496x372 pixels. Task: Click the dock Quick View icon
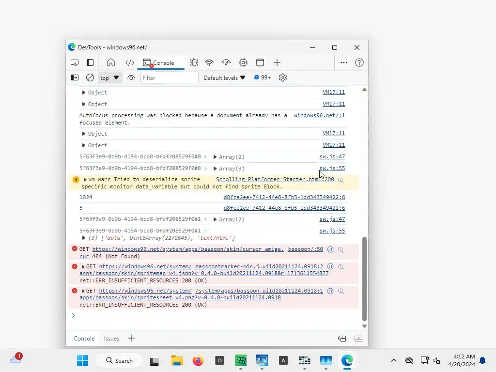pos(342,339)
